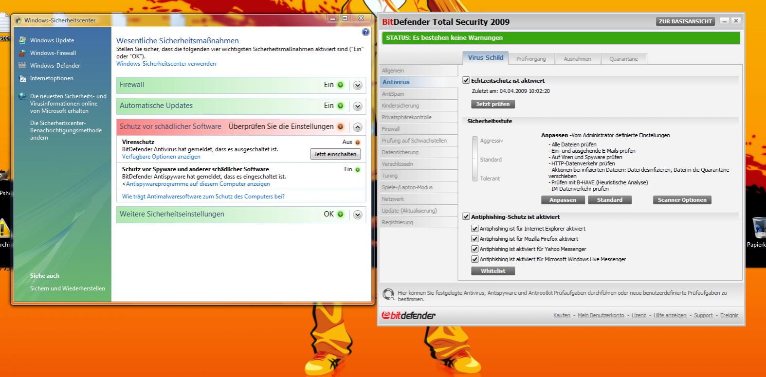Open help via blue question mark icon
766x377 pixels.
(366, 32)
